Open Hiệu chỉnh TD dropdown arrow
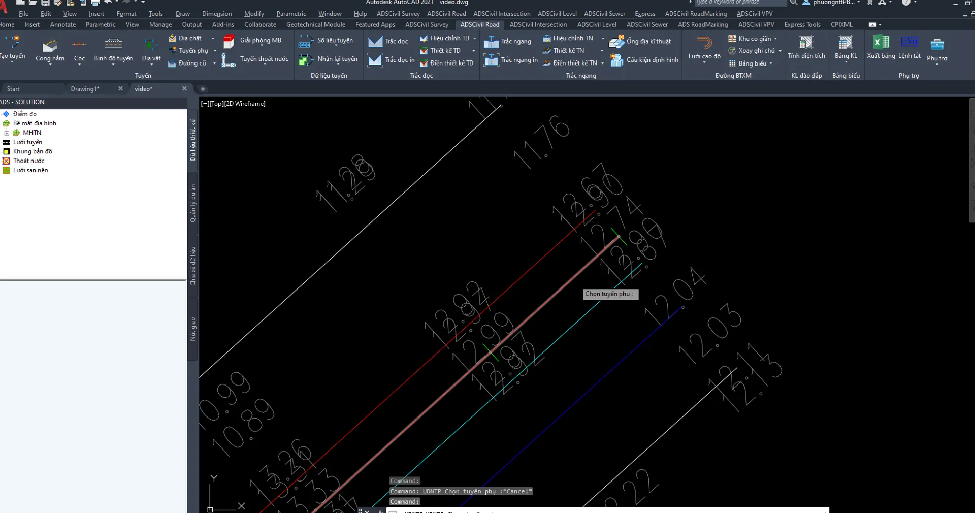The image size is (975, 513). click(x=475, y=39)
